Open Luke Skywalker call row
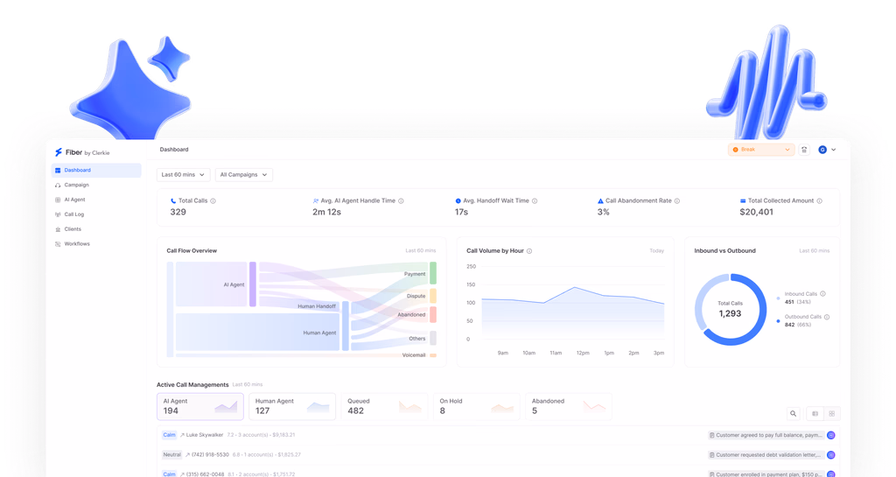The width and height of the screenshot is (896, 477). 498,435
